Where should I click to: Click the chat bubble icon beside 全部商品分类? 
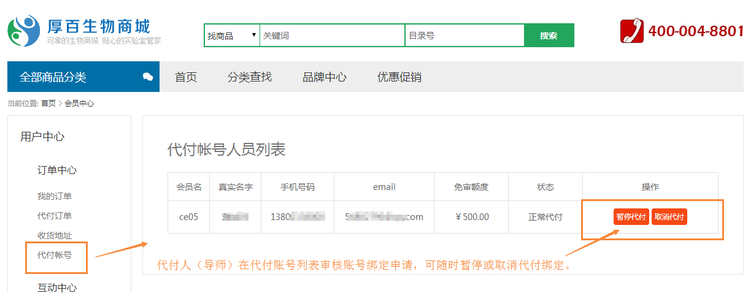(147, 77)
